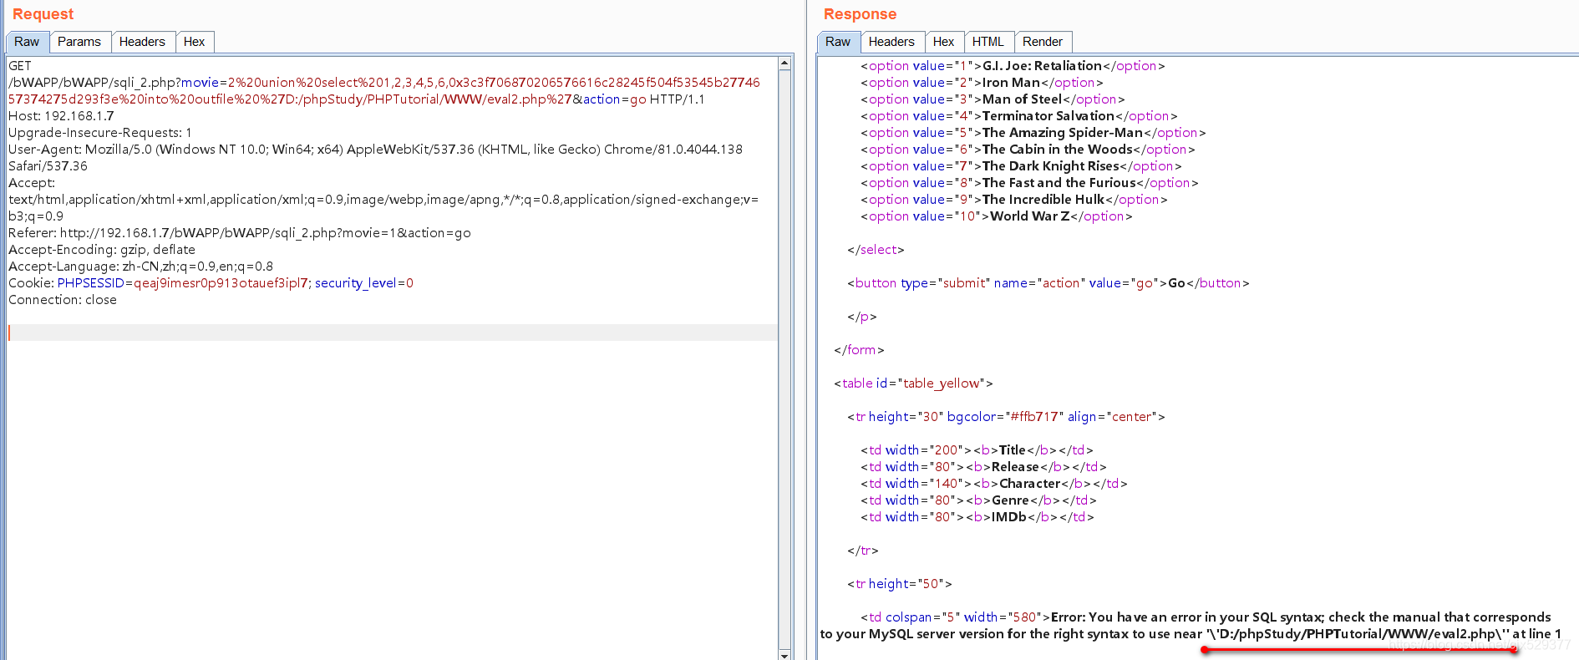Click the security_level=0 cookie text
The height and width of the screenshot is (660, 1579).
tap(364, 283)
